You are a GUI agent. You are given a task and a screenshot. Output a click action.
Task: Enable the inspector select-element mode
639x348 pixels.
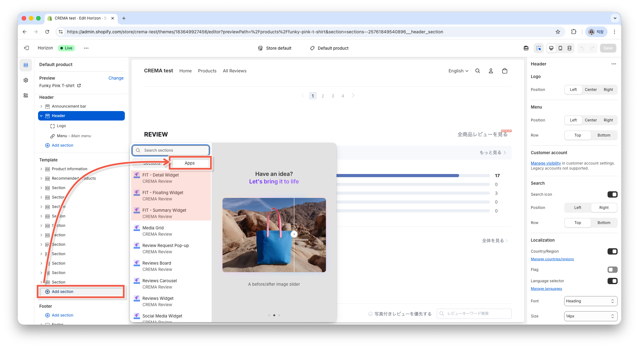coord(539,48)
